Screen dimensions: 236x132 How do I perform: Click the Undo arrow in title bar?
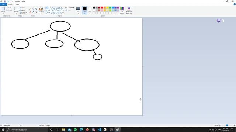8,1
